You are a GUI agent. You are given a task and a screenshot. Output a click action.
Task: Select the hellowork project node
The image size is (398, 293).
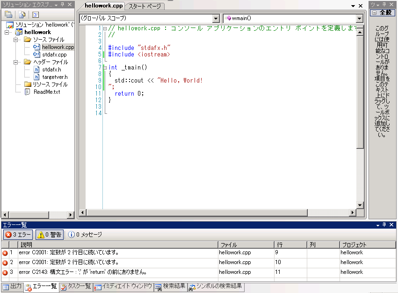click(x=37, y=32)
